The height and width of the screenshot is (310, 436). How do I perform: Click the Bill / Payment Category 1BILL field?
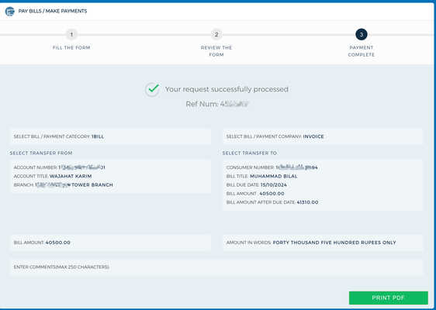(110, 136)
